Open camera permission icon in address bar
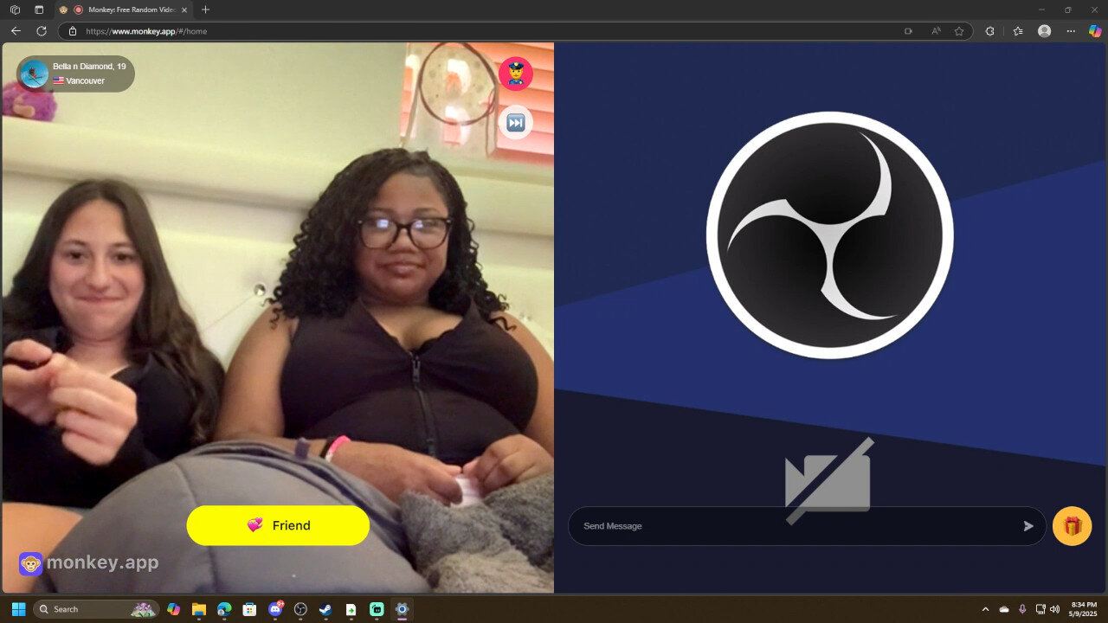 point(908,31)
